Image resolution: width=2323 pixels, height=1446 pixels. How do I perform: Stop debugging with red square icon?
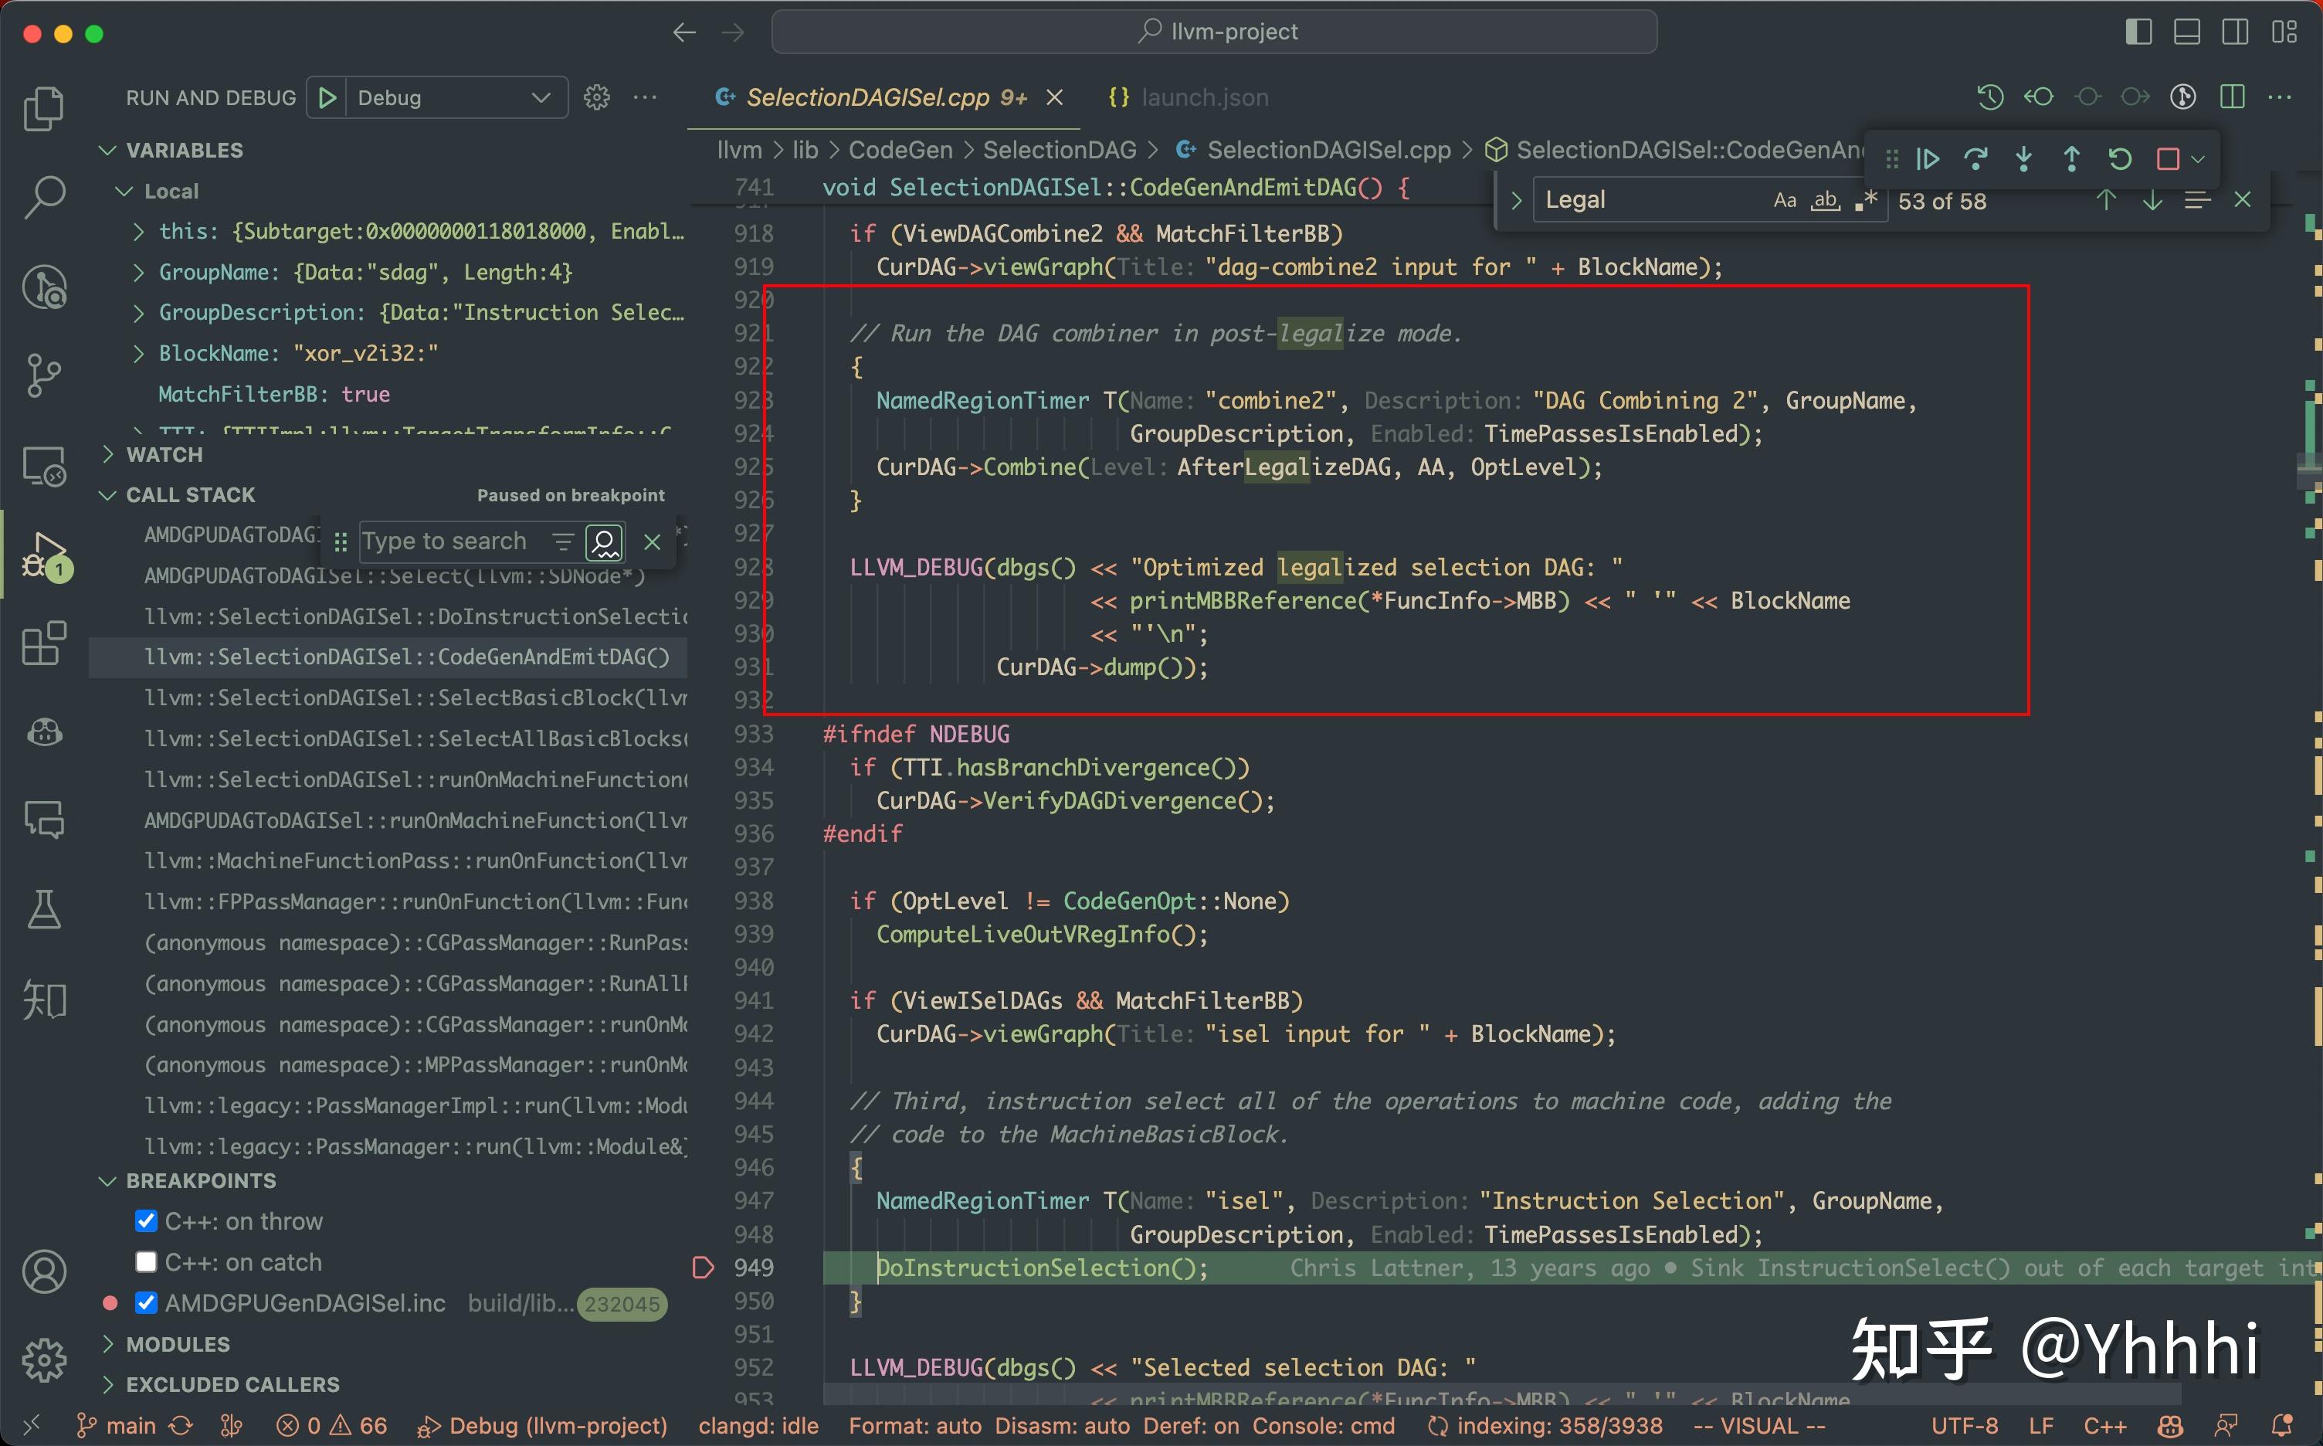pyautogui.click(x=2167, y=159)
